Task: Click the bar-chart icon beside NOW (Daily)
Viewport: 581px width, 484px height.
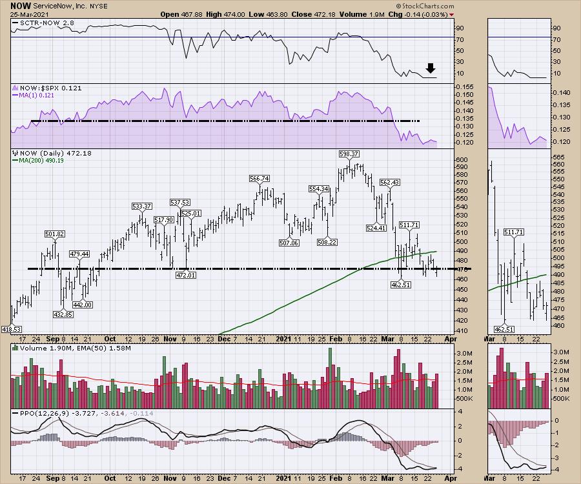Action: tap(15, 153)
